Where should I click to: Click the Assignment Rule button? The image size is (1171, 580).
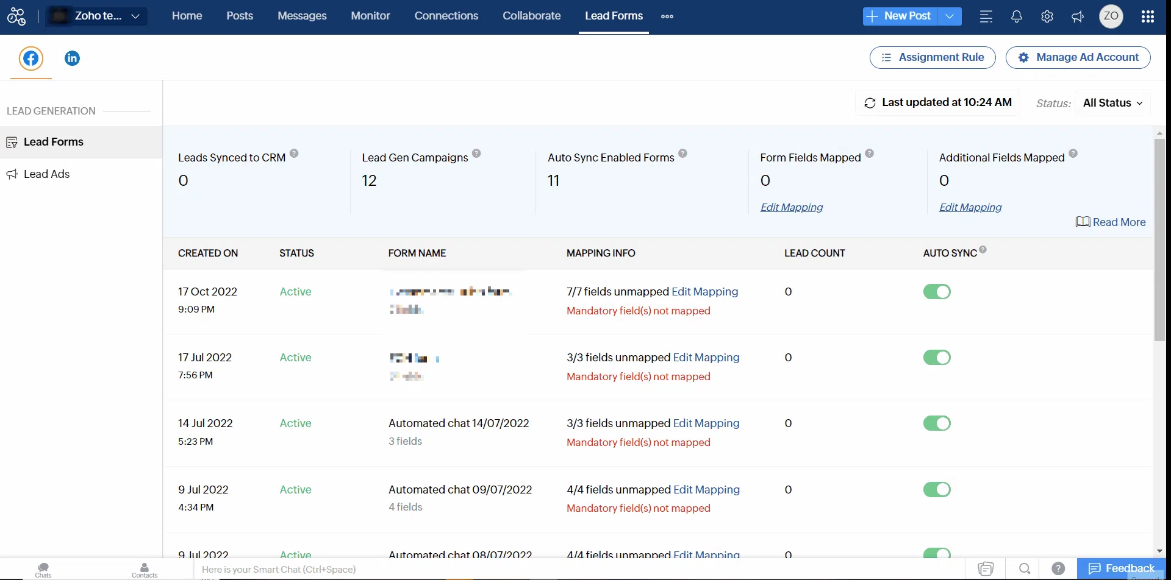click(x=933, y=57)
